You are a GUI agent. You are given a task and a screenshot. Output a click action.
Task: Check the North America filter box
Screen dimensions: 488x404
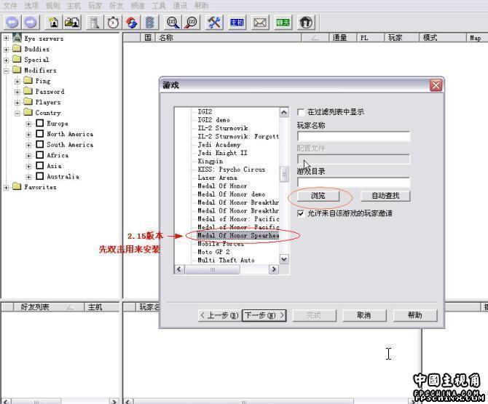click(39, 134)
